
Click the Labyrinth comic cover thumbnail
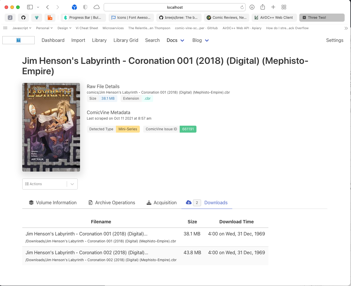tap(51, 127)
